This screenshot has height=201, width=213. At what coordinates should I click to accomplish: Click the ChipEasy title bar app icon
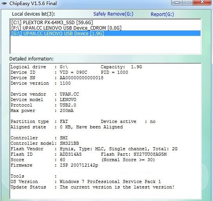pos(4,4)
